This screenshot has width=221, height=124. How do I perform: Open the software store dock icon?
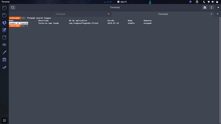[x=4, y=60]
